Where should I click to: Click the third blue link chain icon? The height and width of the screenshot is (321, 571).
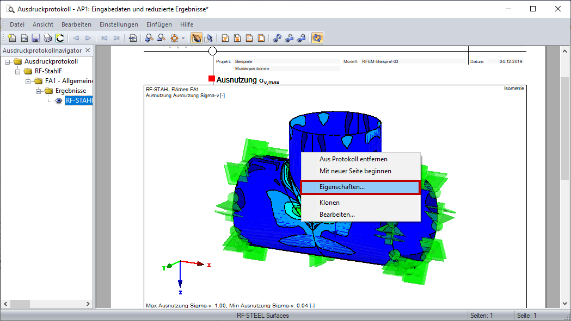pos(301,38)
